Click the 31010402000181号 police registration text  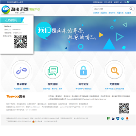pyautogui.click(x=50, y=122)
